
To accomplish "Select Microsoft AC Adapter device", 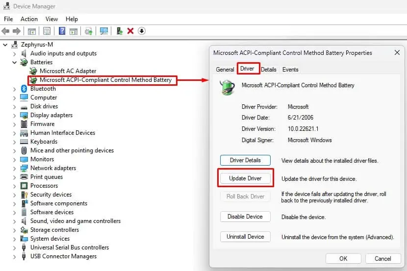I will tap(68, 71).
